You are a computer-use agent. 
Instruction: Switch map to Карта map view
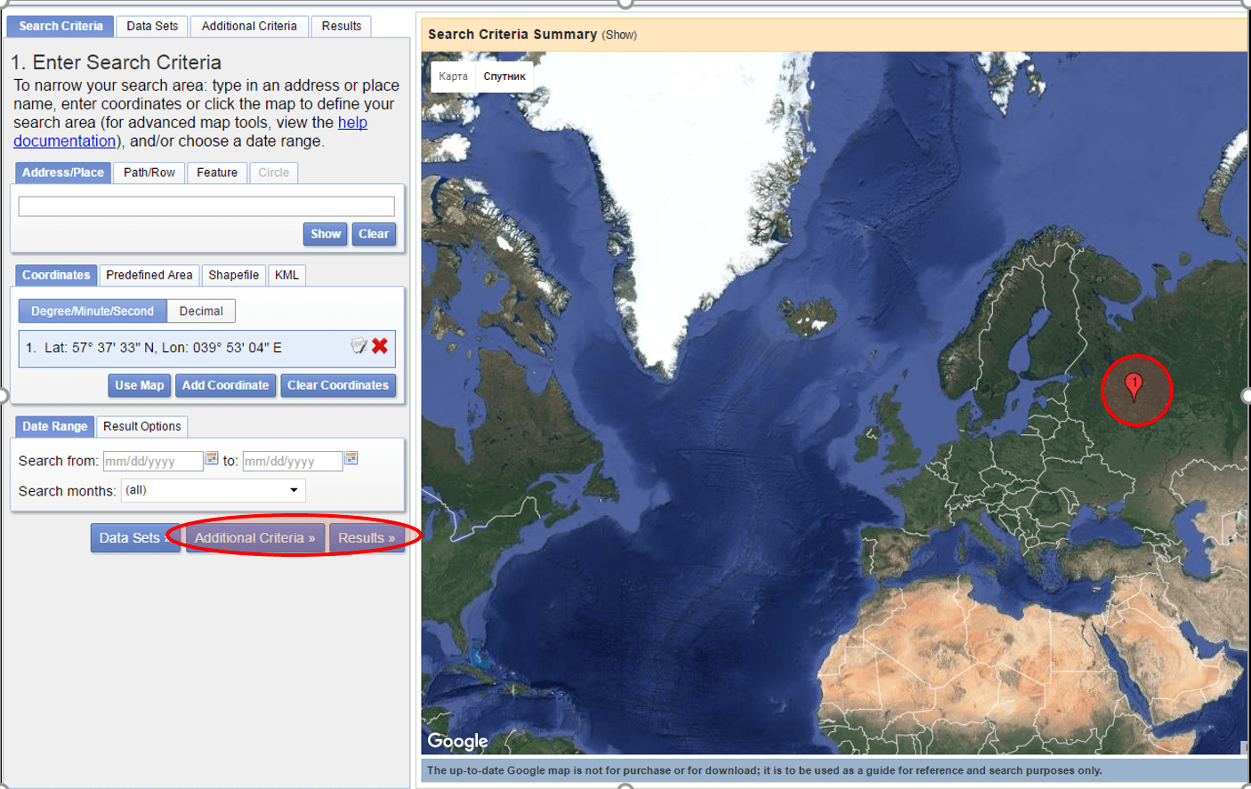[x=453, y=76]
